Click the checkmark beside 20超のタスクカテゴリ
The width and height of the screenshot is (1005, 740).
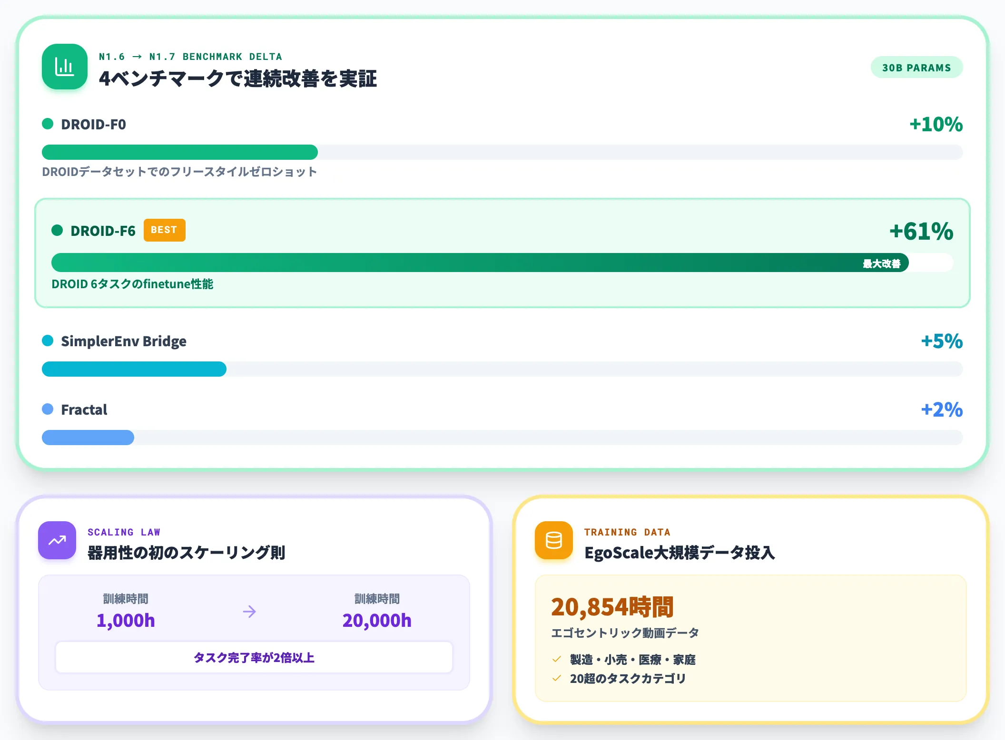pos(556,678)
